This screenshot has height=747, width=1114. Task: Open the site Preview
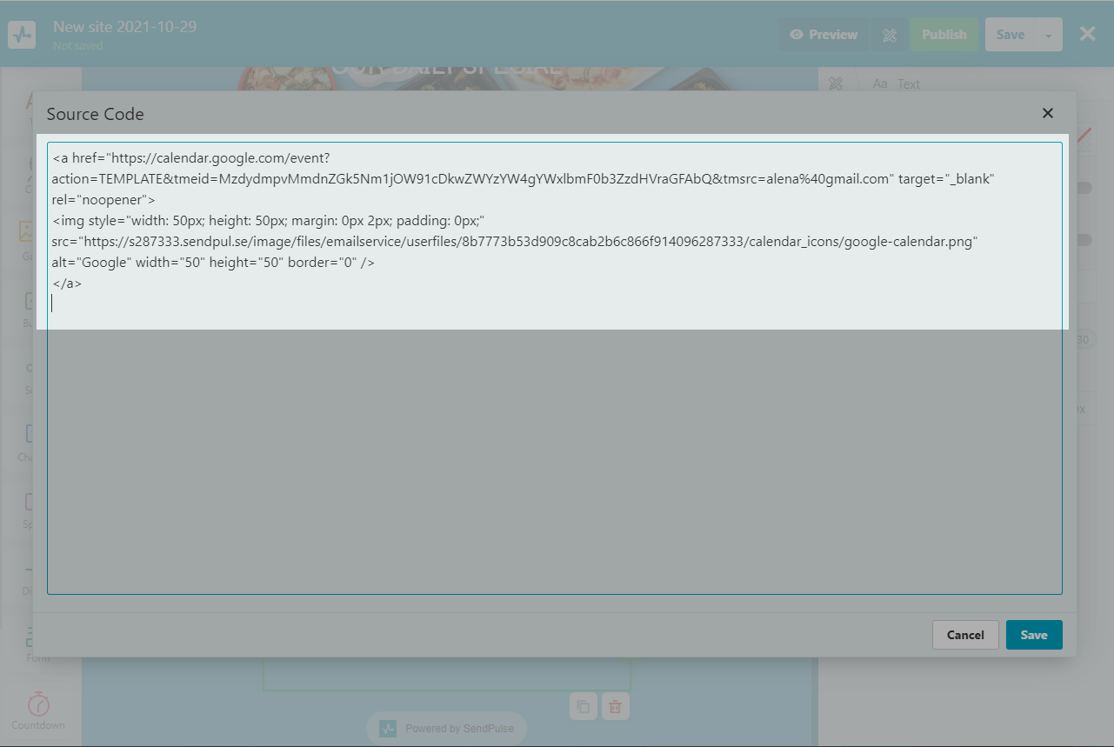tap(823, 35)
